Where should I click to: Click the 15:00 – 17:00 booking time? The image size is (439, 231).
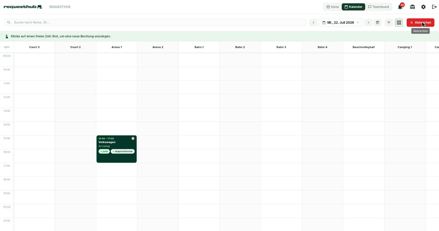coord(106,138)
